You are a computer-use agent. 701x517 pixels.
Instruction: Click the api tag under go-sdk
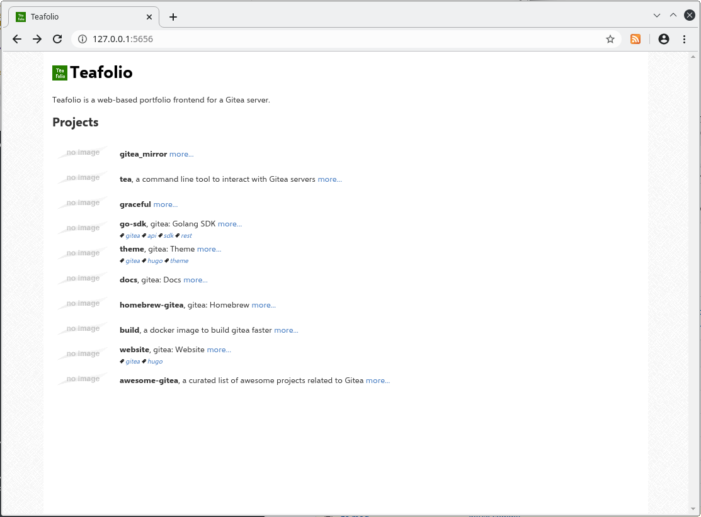coord(152,236)
